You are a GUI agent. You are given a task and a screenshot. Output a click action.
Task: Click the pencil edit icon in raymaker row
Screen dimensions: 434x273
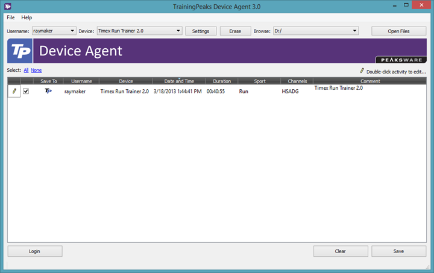pyautogui.click(x=14, y=91)
